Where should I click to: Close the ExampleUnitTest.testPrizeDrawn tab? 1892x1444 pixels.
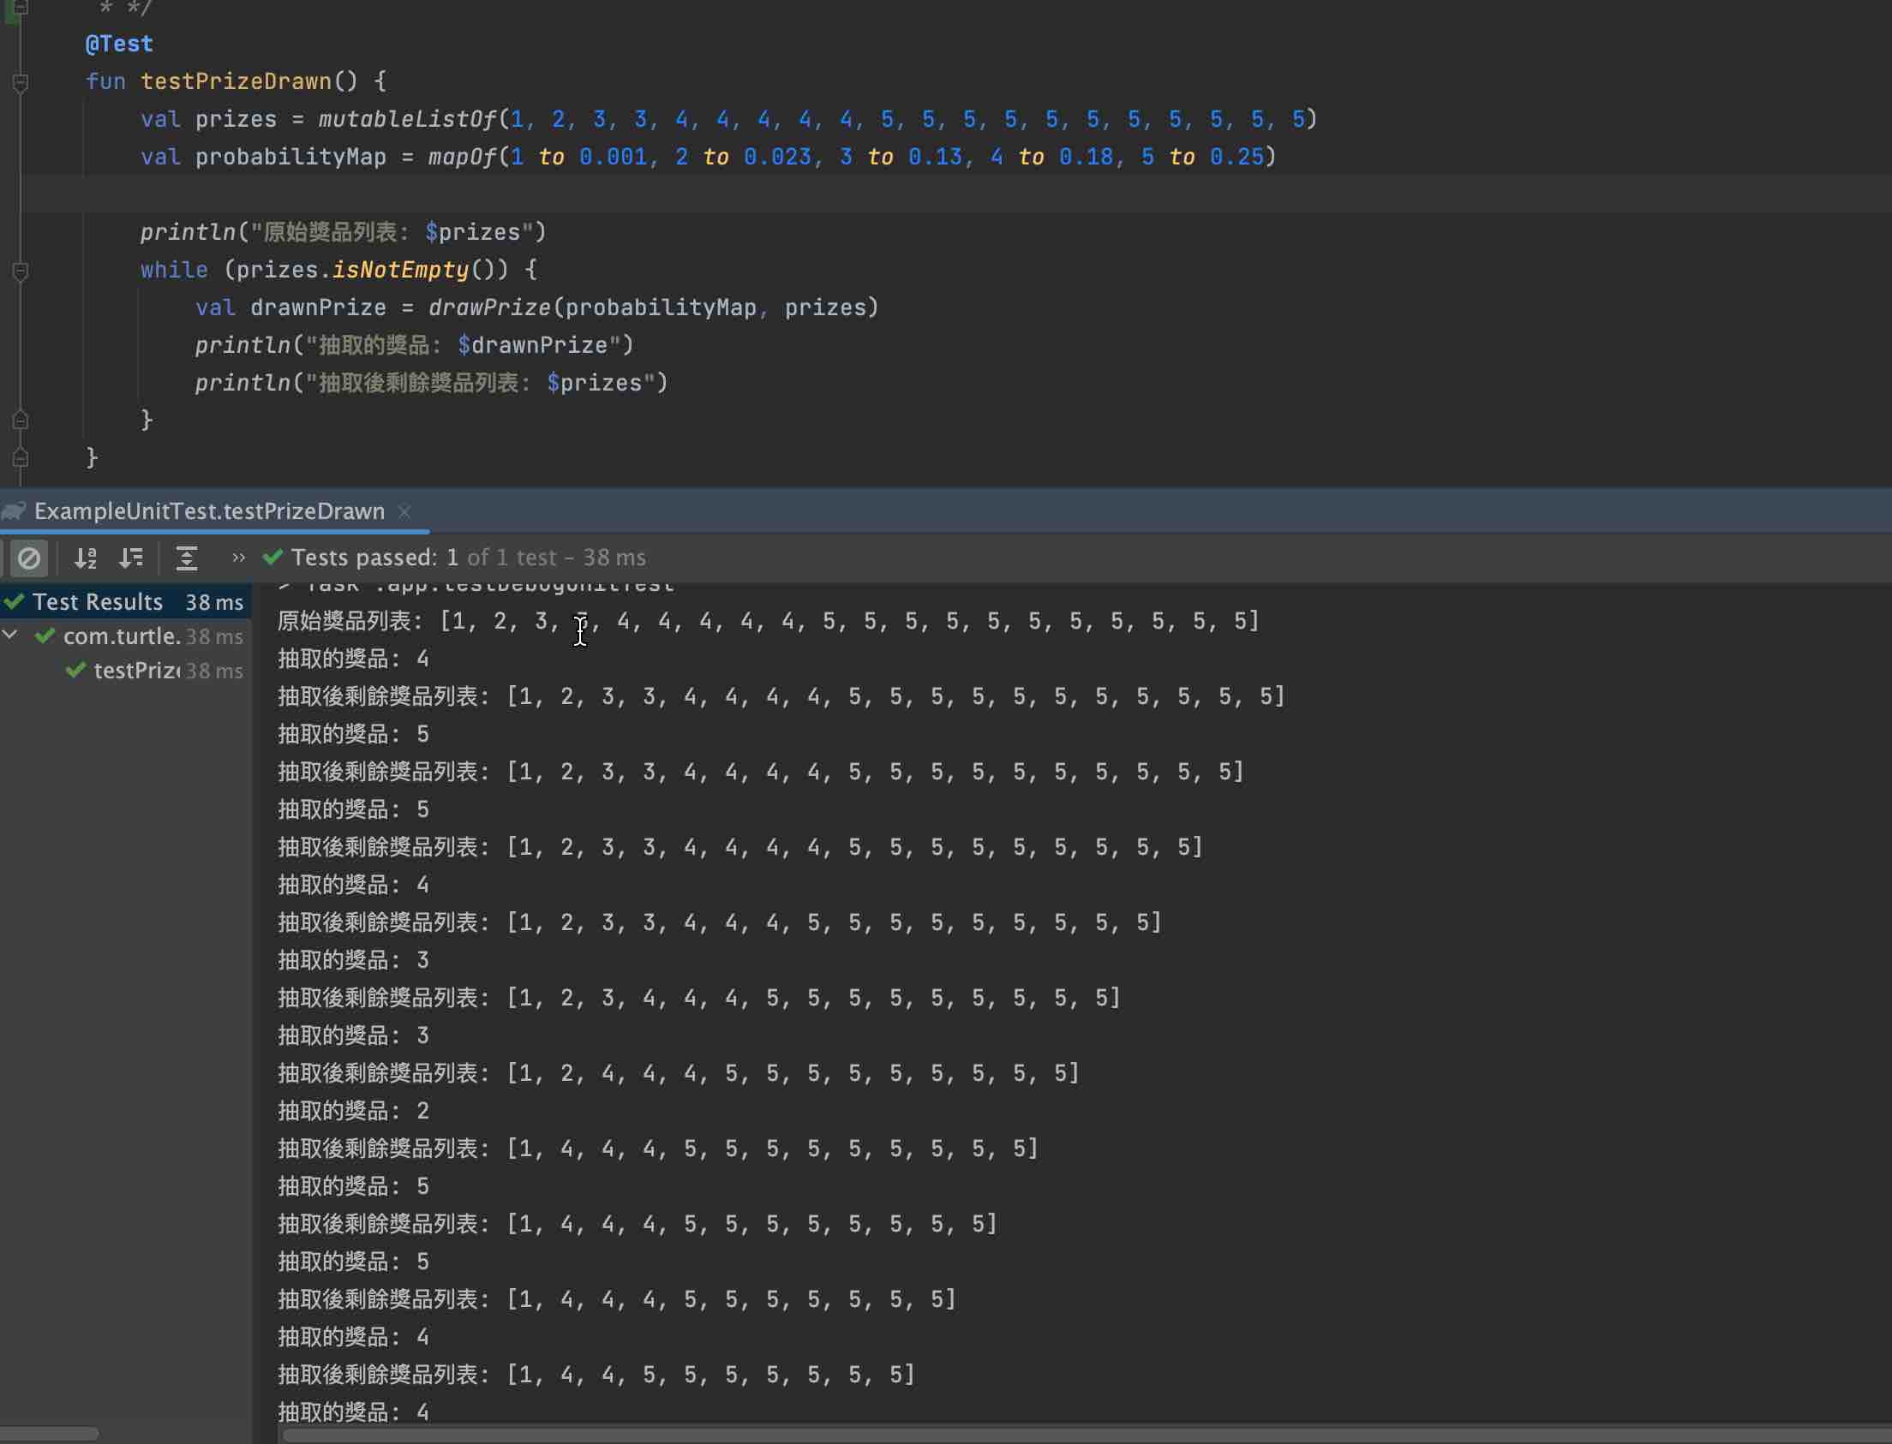[404, 512]
